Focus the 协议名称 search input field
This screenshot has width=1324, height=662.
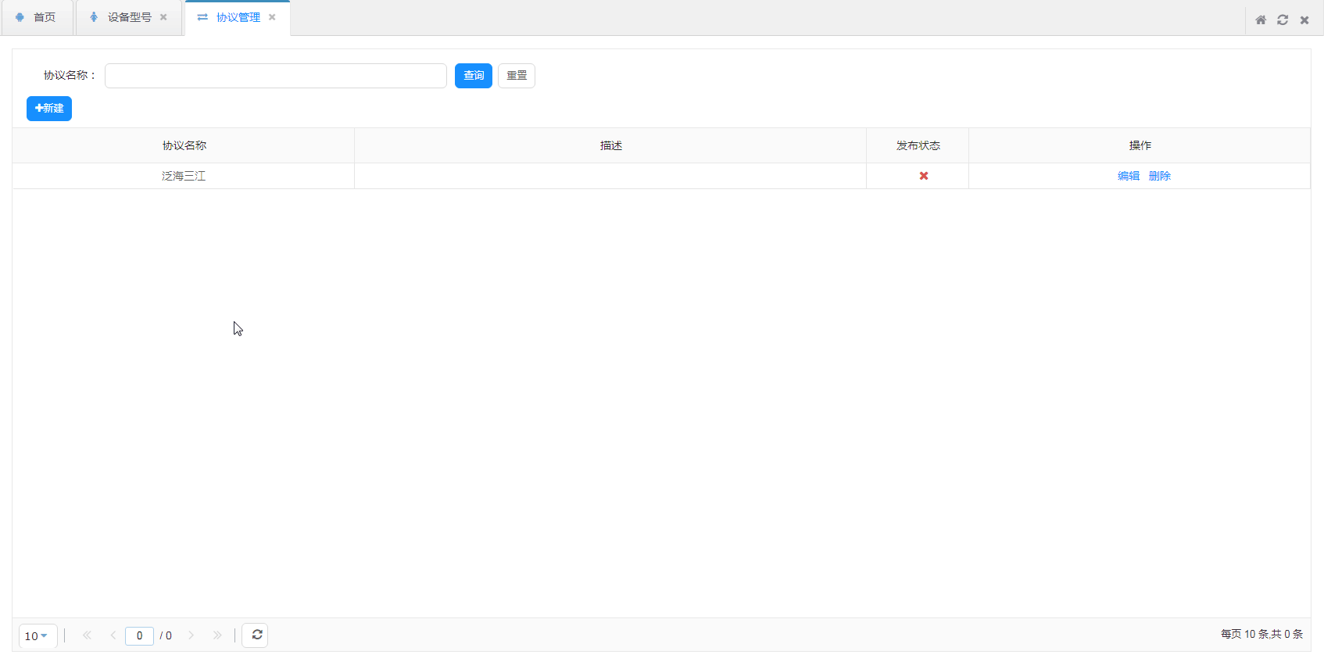coord(275,76)
